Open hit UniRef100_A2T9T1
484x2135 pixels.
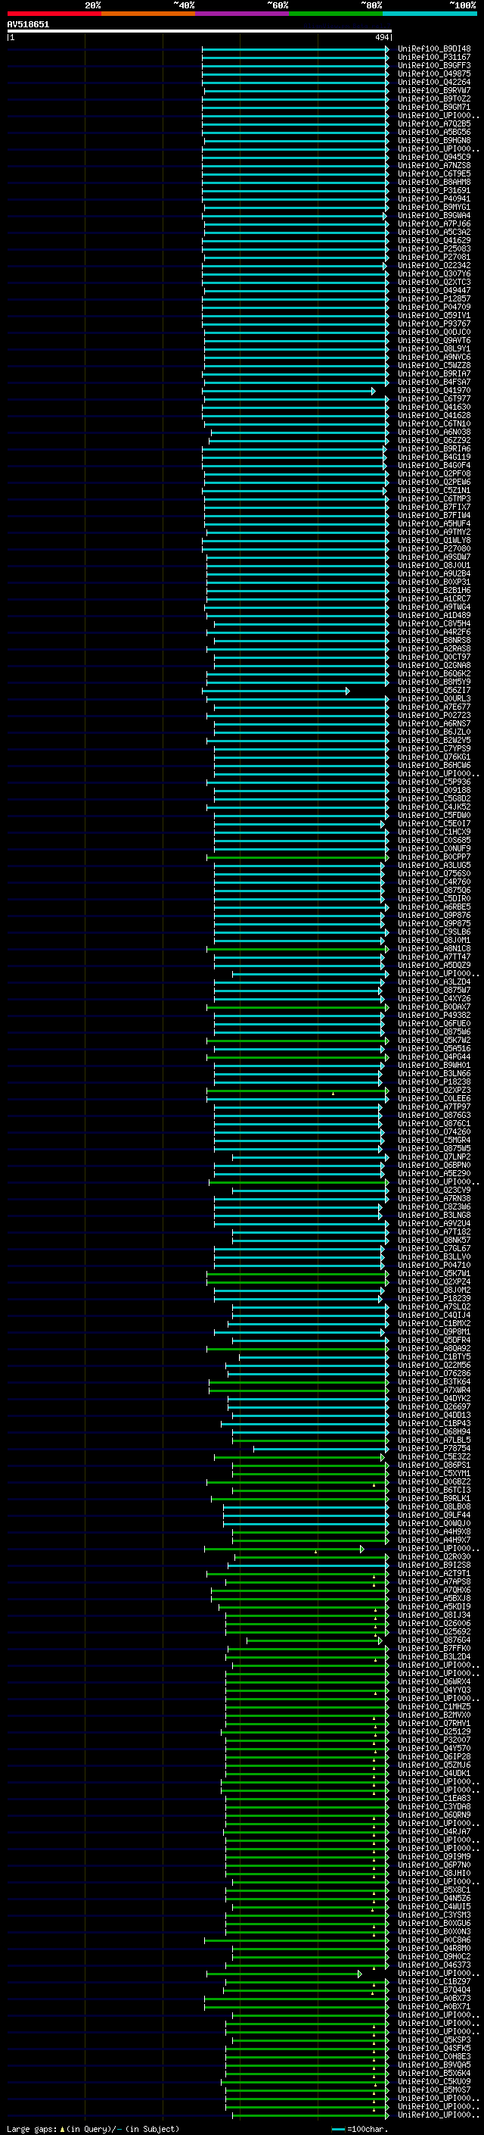434,1574
